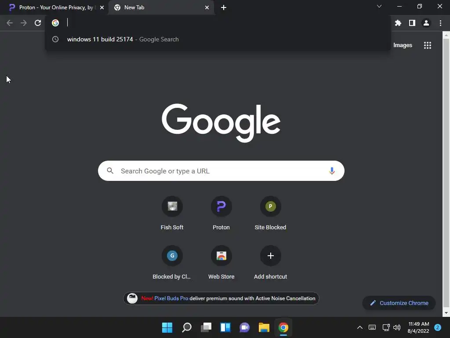The image size is (450, 338).
Task: Click the browser back arrow
Action: pyautogui.click(x=10, y=23)
